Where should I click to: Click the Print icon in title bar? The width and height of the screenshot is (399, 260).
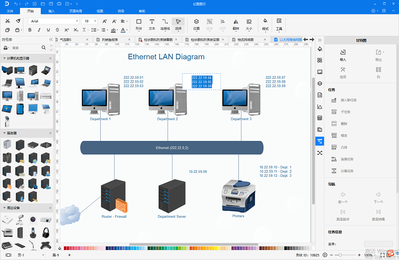click(x=59, y=4)
